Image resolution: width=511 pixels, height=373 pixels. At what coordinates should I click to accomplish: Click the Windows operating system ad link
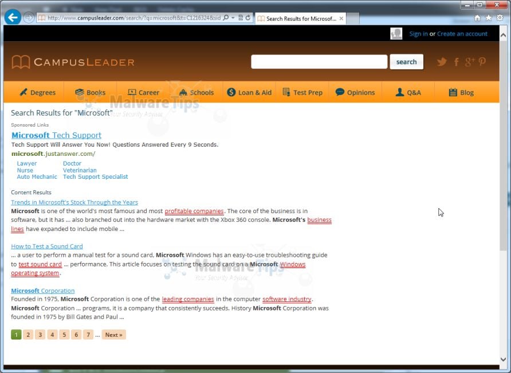293,264
